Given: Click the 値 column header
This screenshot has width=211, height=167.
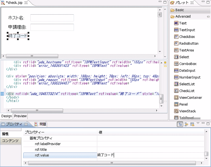Looking at the screenshot, I should point(151,132).
